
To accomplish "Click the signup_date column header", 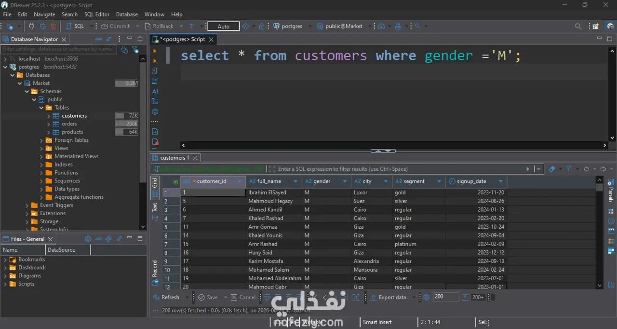I will click(x=476, y=181).
